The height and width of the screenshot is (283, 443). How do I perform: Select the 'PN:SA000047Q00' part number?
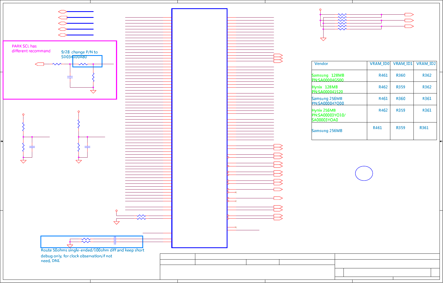pyautogui.click(x=328, y=103)
